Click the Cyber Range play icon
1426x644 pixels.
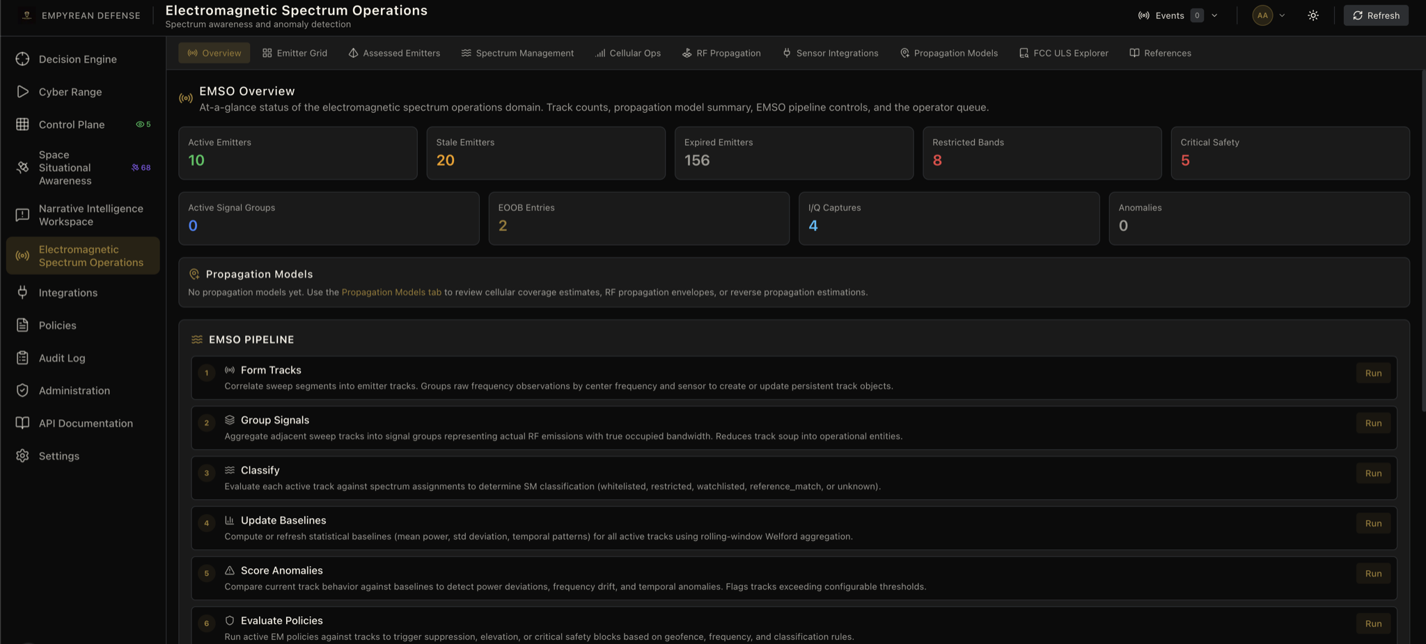click(22, 92)
